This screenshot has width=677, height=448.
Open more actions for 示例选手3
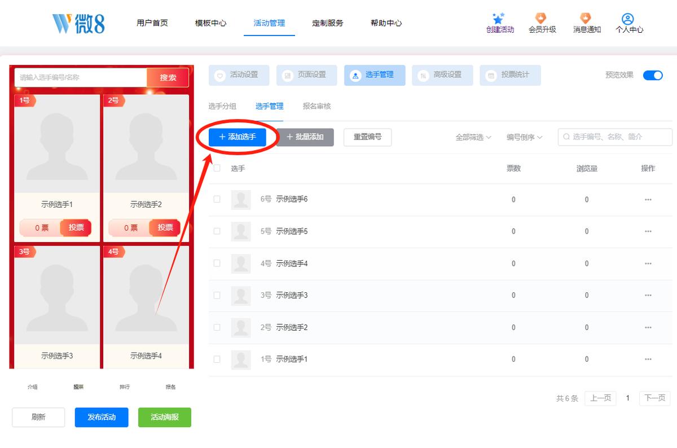[x=648, y=295]
